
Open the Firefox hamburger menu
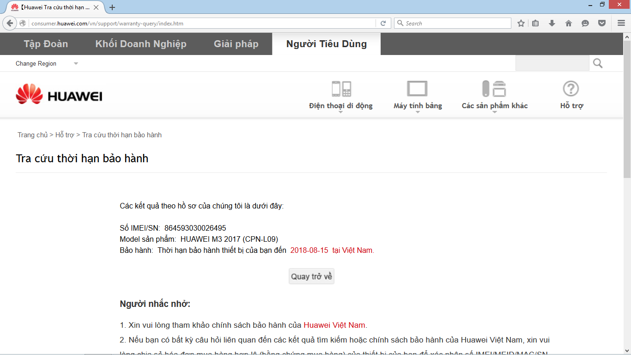point(621,23)
